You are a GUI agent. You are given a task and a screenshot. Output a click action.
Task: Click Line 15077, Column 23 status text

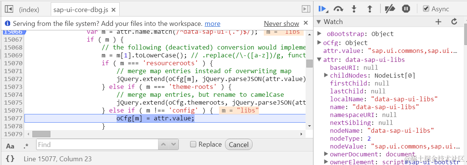58,159
